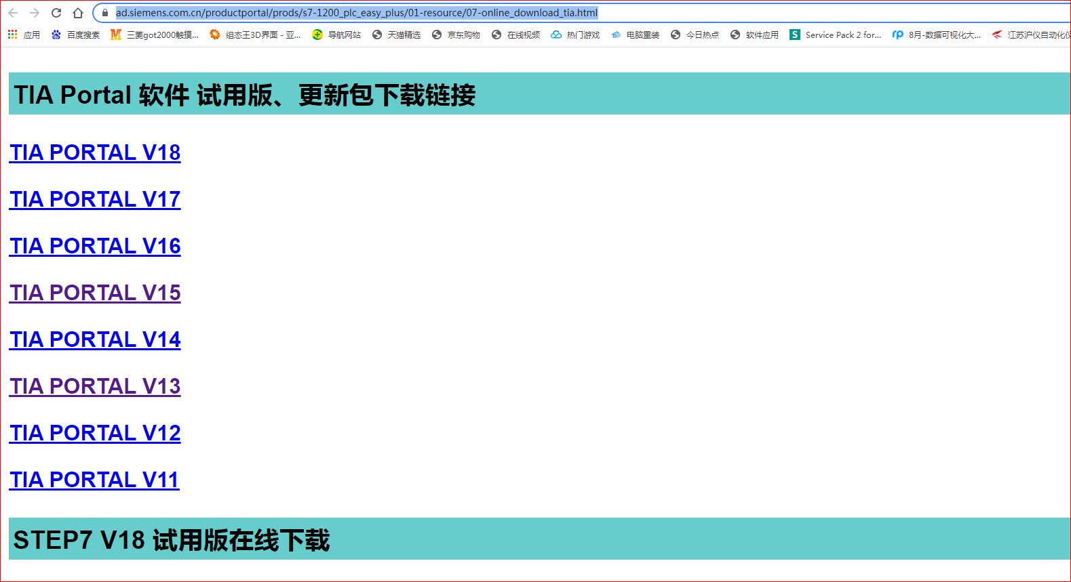The width and height of the screenshot is (1071, 582).
Task: Open the TIA PORTAL V18 link
Action: pos(95,152)
